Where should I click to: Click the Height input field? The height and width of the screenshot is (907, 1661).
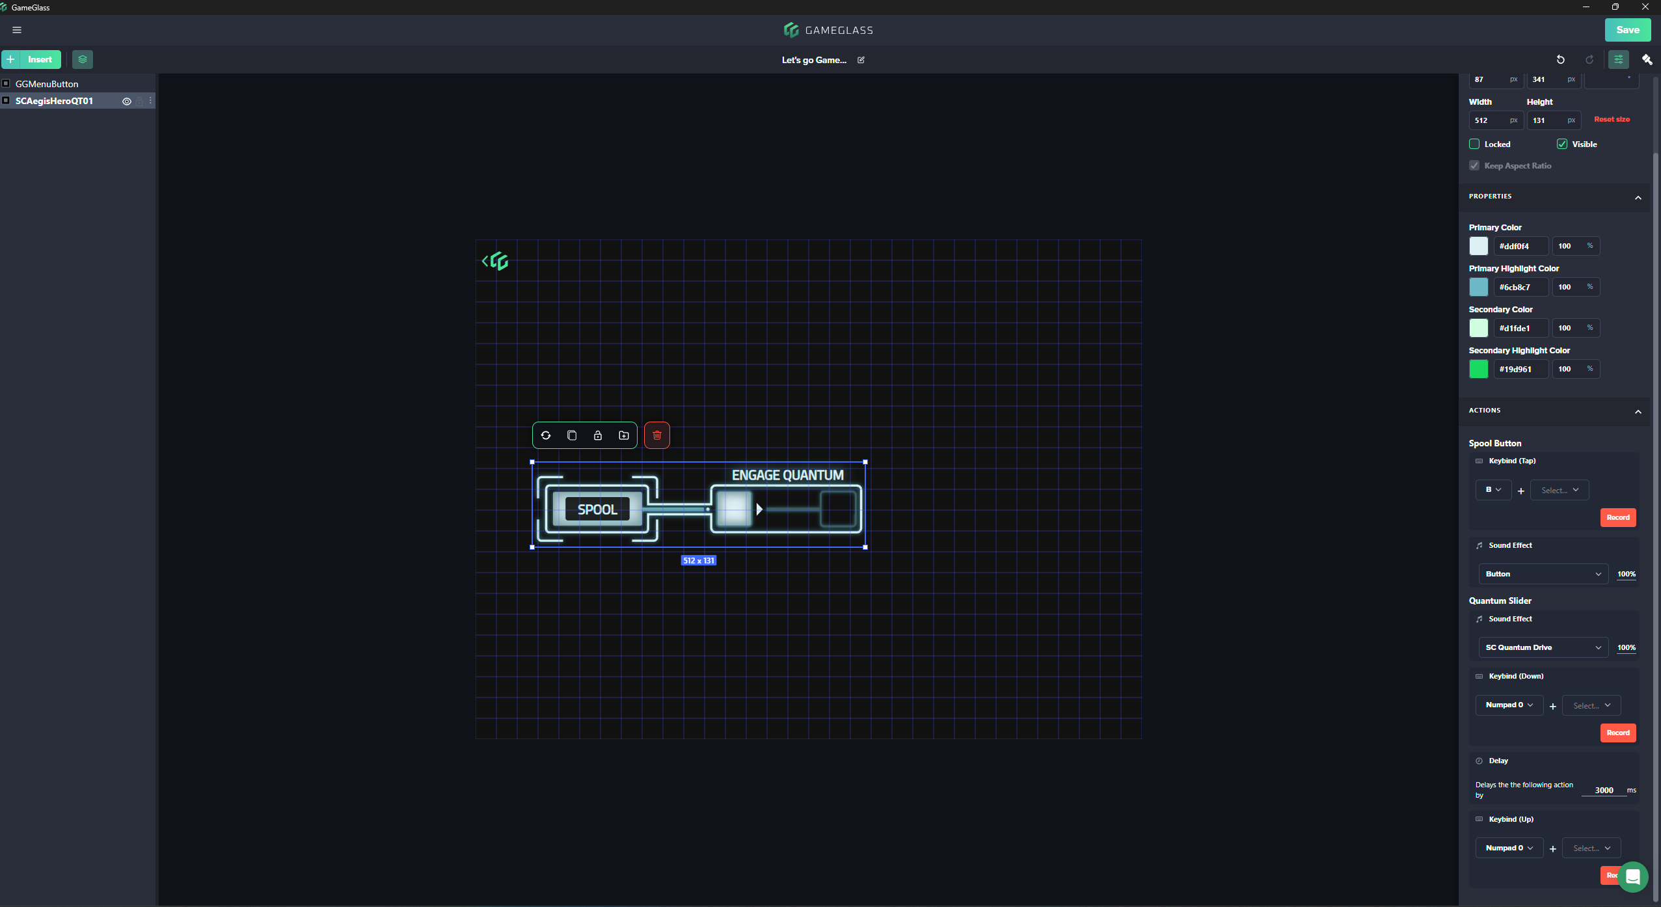coord(1554,120)
